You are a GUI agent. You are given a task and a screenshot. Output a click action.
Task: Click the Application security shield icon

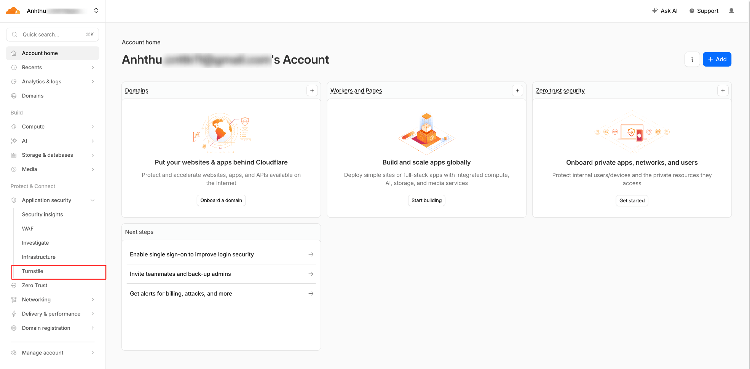pos(14,200)
